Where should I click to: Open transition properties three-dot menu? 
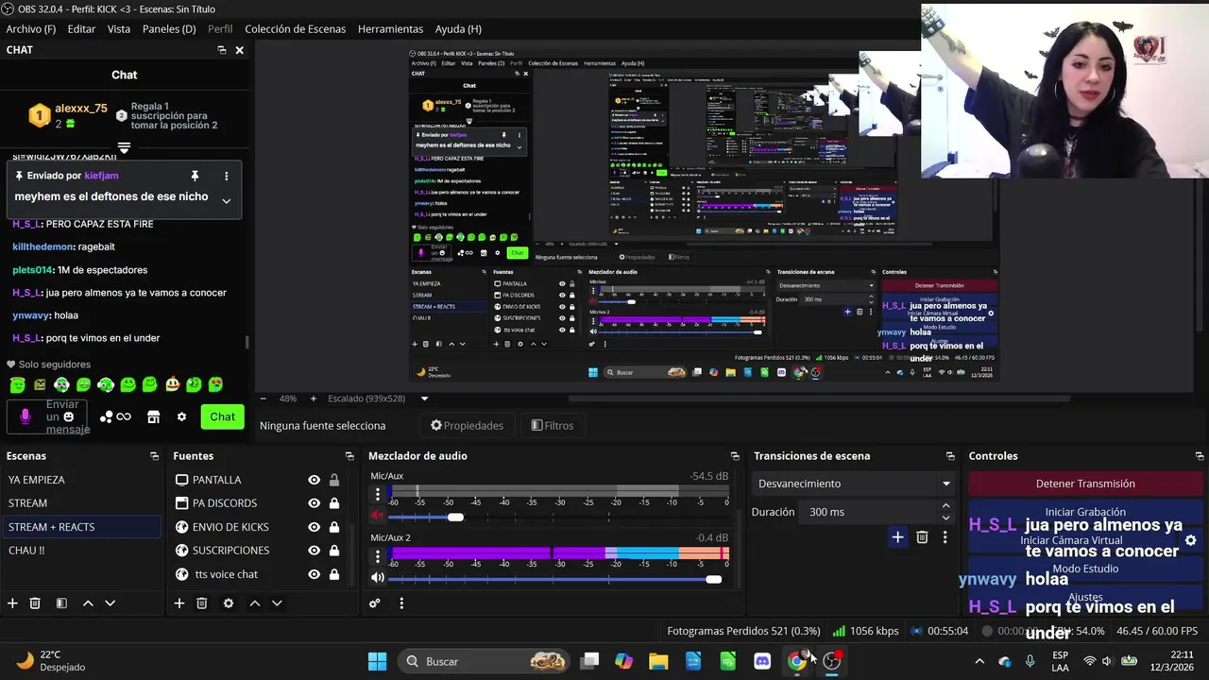(945, 537)
